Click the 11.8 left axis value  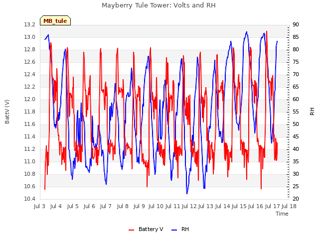coord(29,112)
